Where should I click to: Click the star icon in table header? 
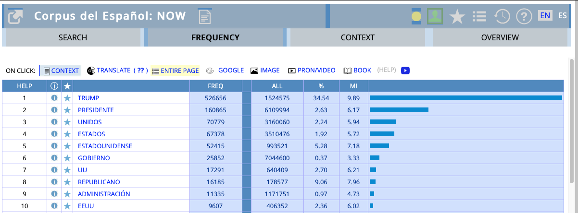coord(67,86)
